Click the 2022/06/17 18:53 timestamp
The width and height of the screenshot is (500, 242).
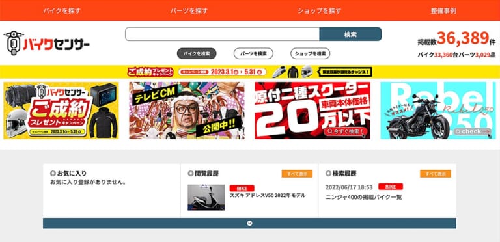[x=349, y=187]
